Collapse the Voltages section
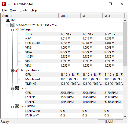128x124 pixels. point(12,30)
